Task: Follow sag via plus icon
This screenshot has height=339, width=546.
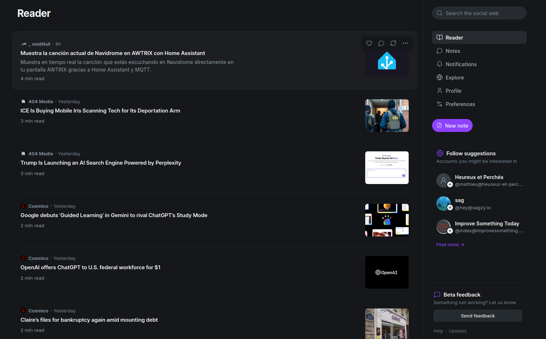Action: tap(450, 207)
